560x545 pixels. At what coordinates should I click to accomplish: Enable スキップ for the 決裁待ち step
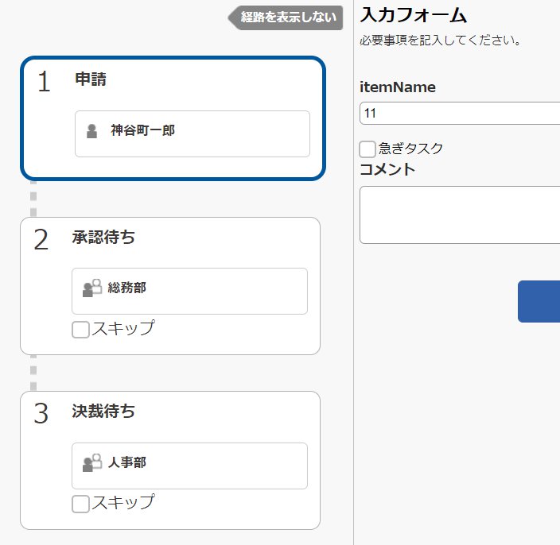click(x=80, y=504)
